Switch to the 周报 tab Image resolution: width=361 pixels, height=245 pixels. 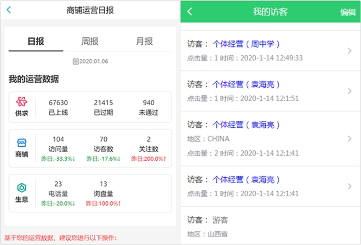(90, 42)
